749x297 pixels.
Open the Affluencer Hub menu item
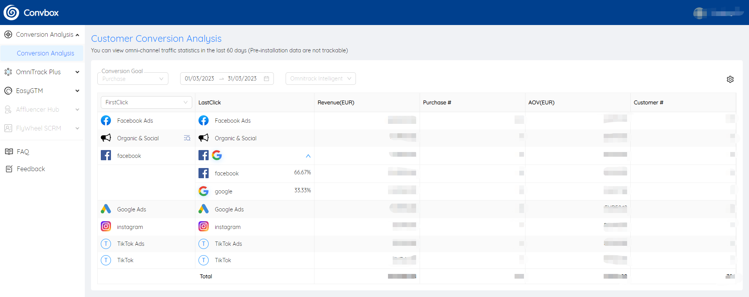point(42,109)
